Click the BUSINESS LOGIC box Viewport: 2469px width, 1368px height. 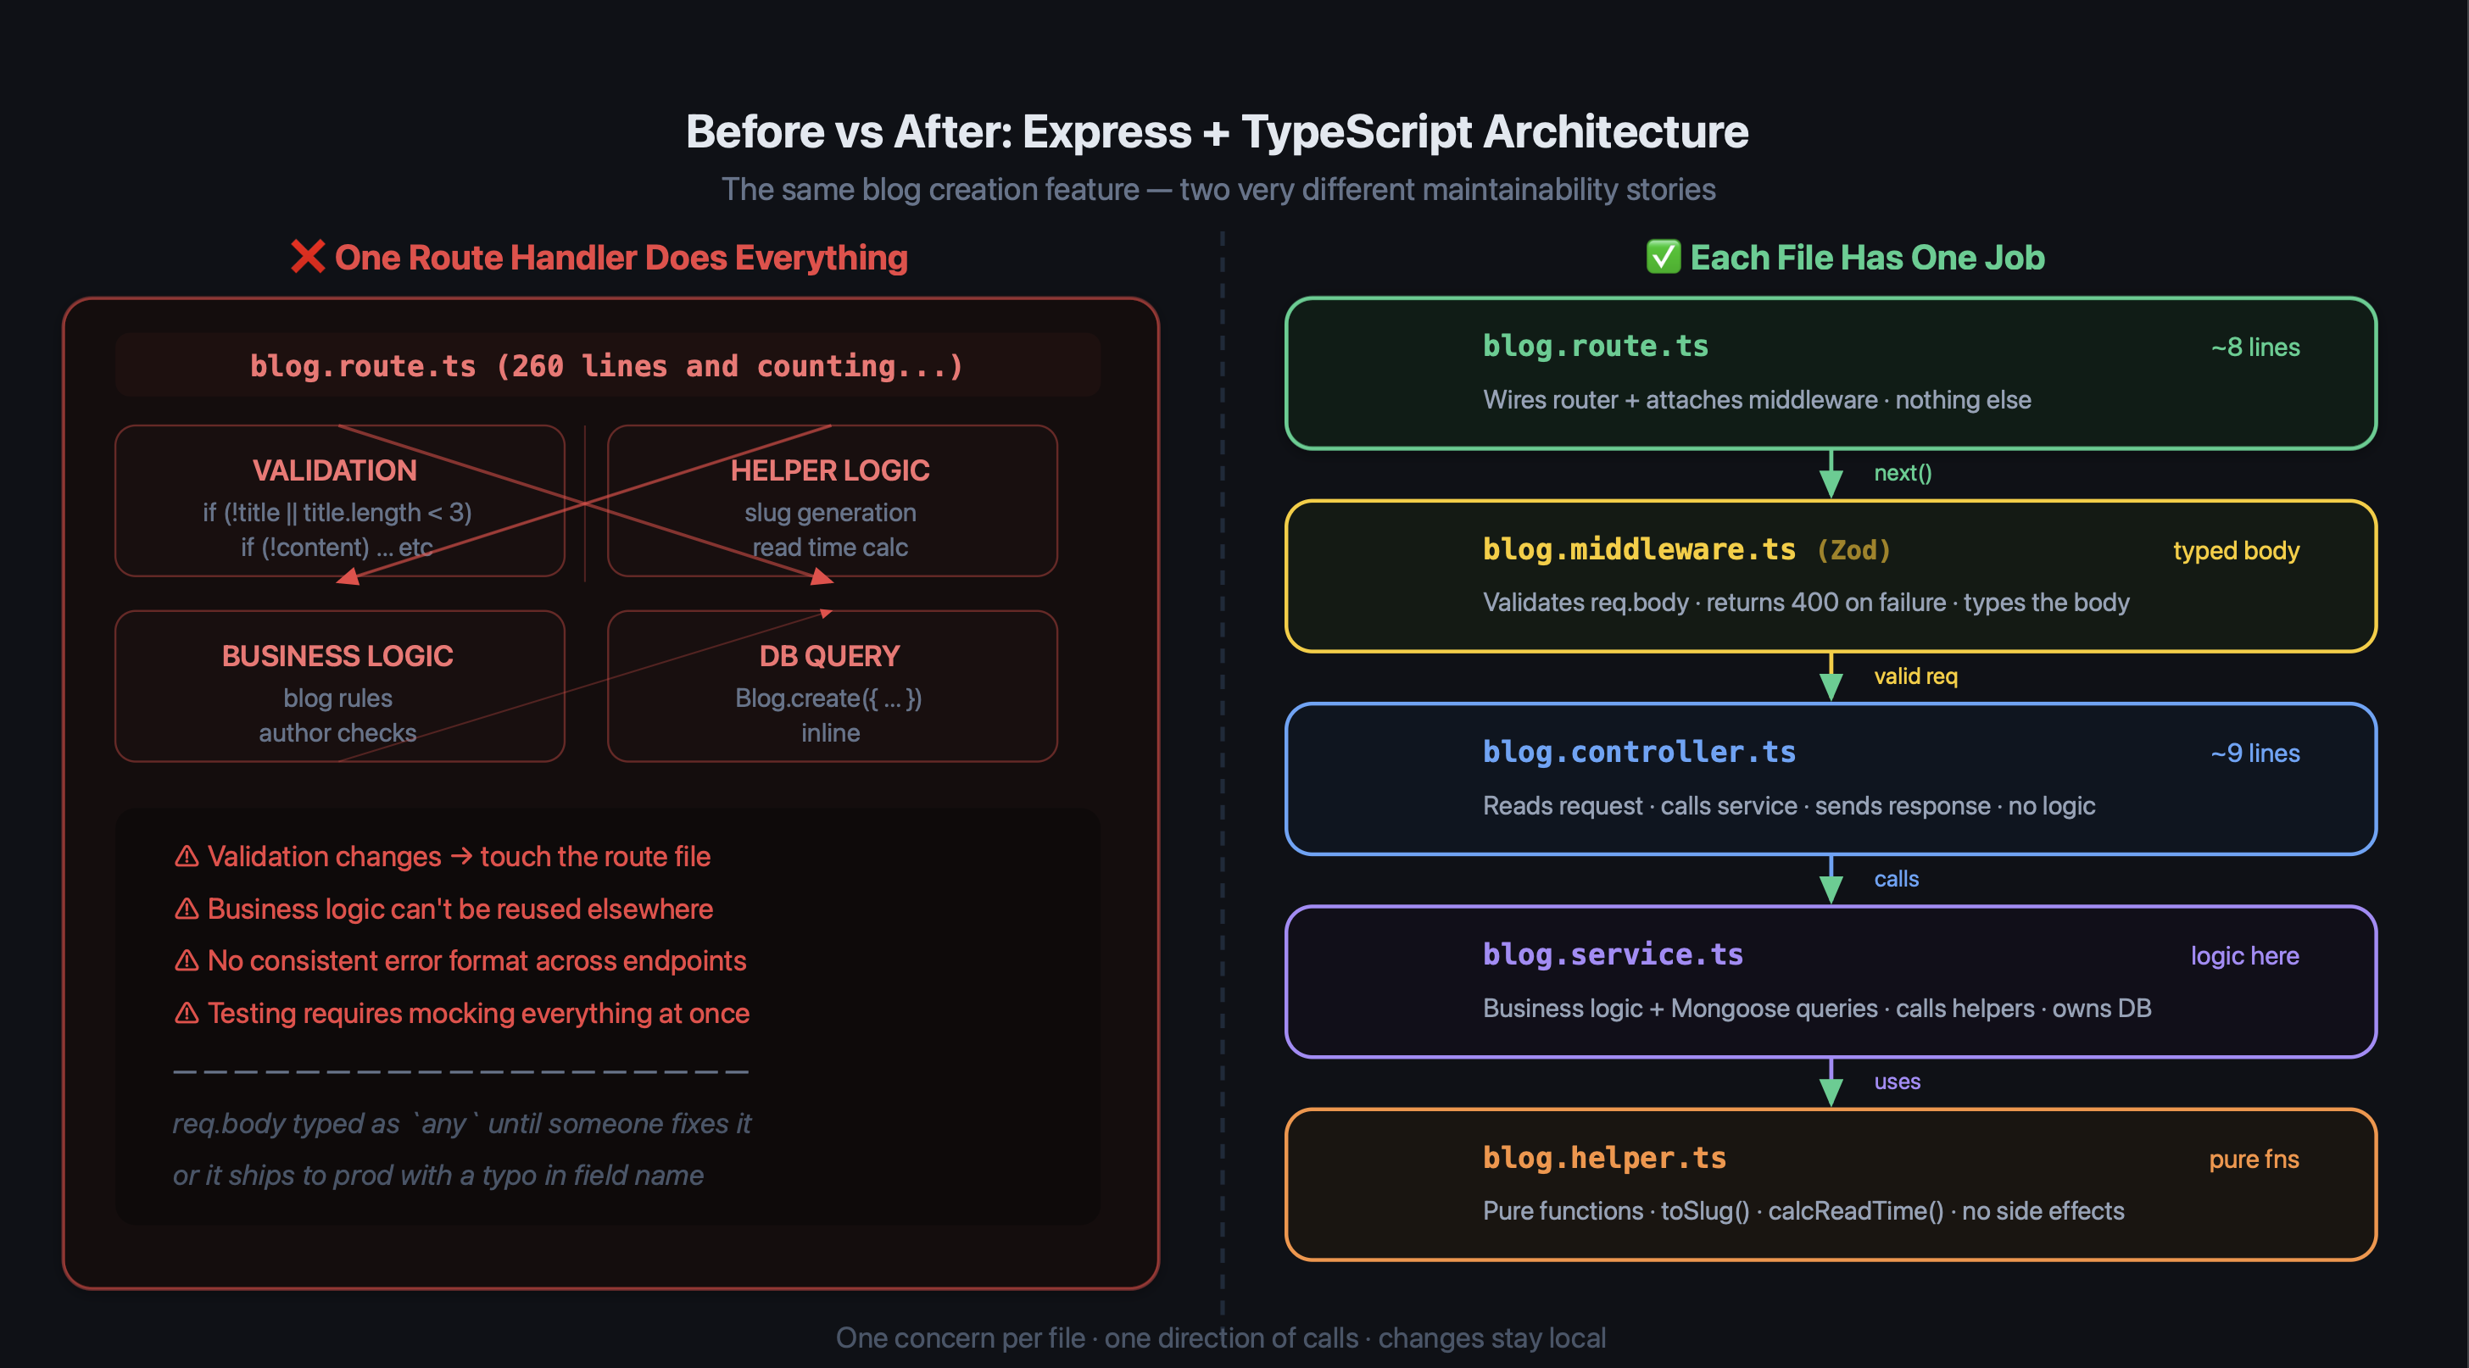(339, 687)
